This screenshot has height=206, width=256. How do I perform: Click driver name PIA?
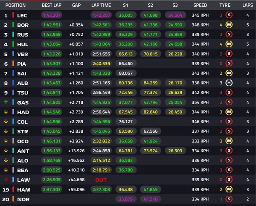click(22, 64)
